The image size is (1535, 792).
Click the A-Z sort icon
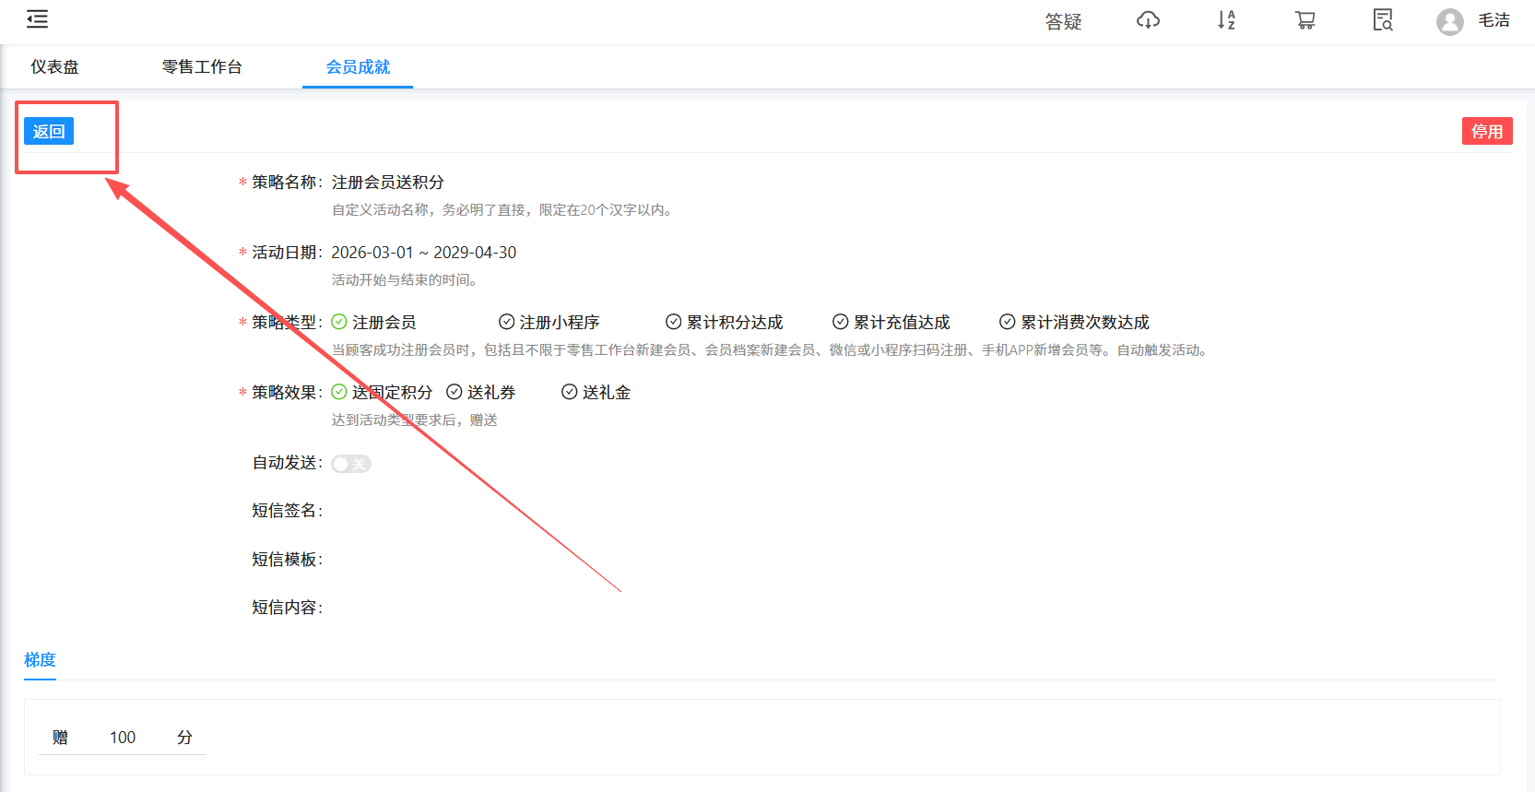1226,20
